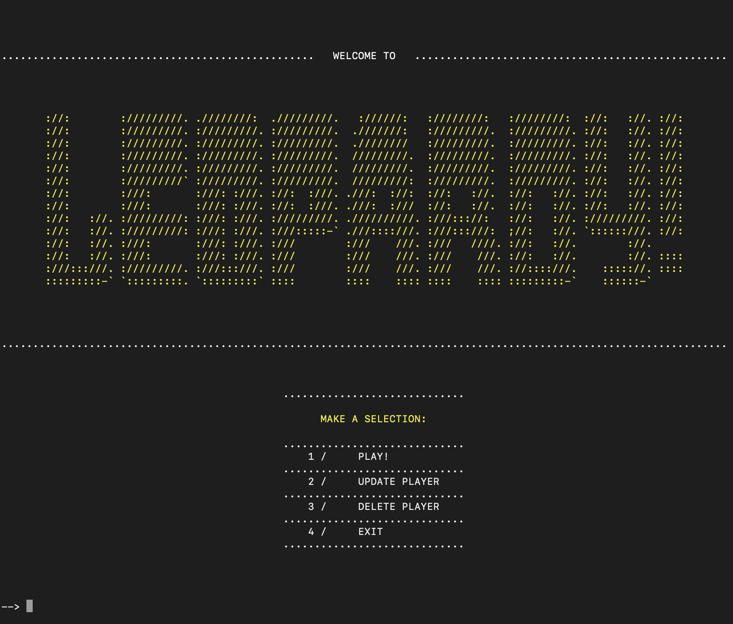Click the --> prompt arrow

tap(10, 607)
